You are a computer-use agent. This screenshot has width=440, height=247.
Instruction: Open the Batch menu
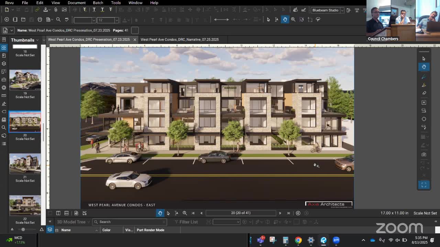click(x=98, y=3)
